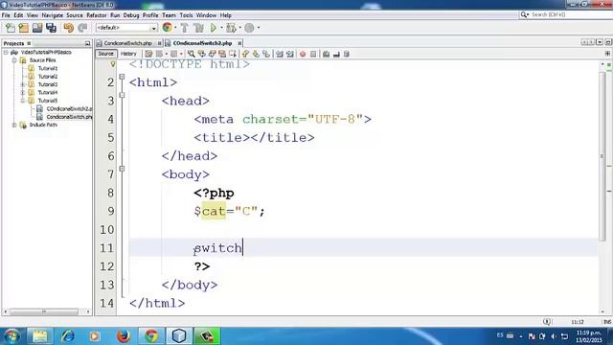Click the editor vertical scrollbar
The height and width of the screenshot is (345, 613).
(x=602, y=155)
